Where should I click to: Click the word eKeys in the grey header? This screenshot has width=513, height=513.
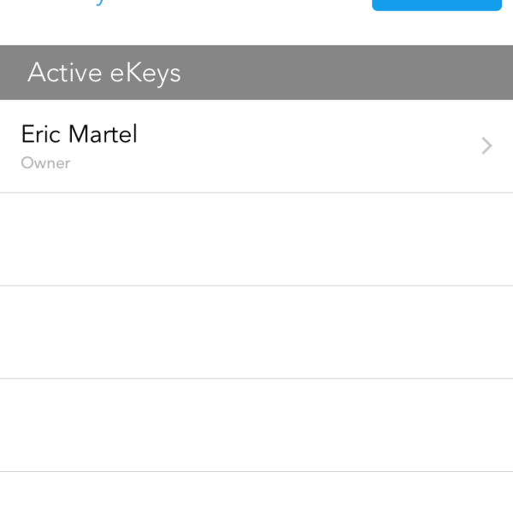pos(144,73)
